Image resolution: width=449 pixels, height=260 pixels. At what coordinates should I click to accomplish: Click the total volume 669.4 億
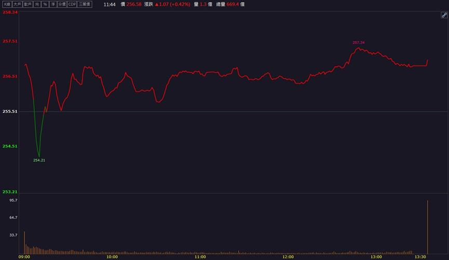[x=235, y=4]
